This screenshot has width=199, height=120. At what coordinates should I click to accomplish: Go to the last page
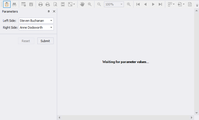pos(160,4)
